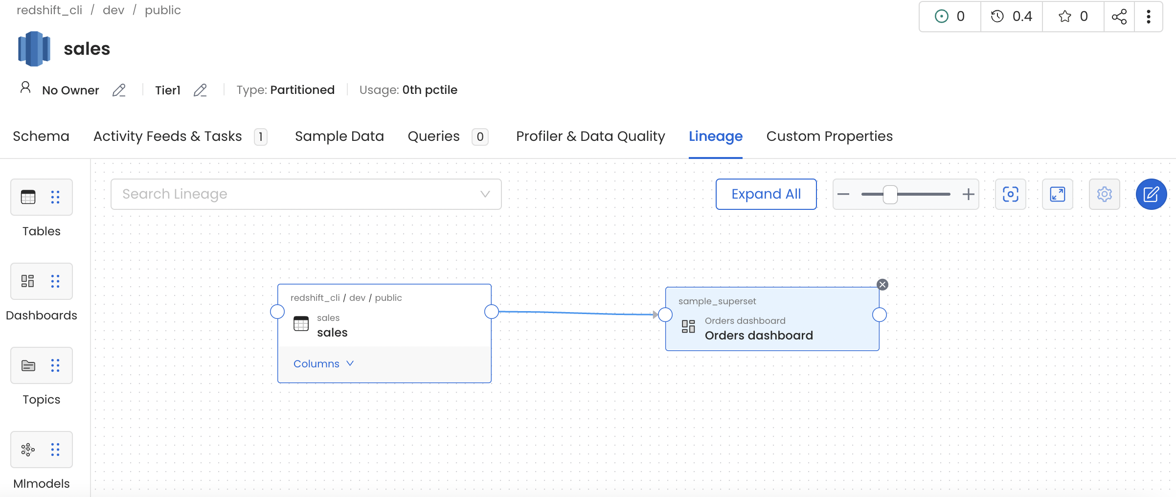Viewport: 1176px width, 497px height.
Task: Enable lineage edit mode with pencil icon
Action: (x=1152, y=194)
